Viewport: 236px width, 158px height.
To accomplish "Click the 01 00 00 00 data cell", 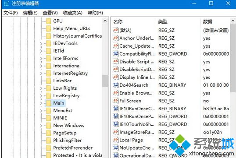I will (x=216, y=85).
